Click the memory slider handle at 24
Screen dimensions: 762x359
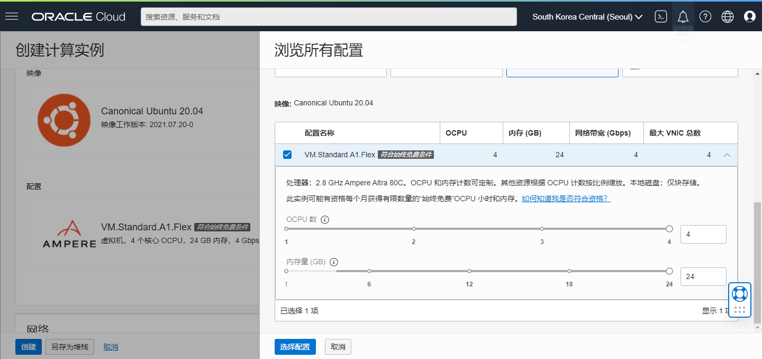pos(669,271)
